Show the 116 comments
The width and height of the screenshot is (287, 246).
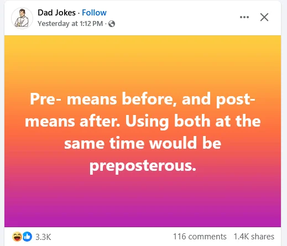point(200,237)
